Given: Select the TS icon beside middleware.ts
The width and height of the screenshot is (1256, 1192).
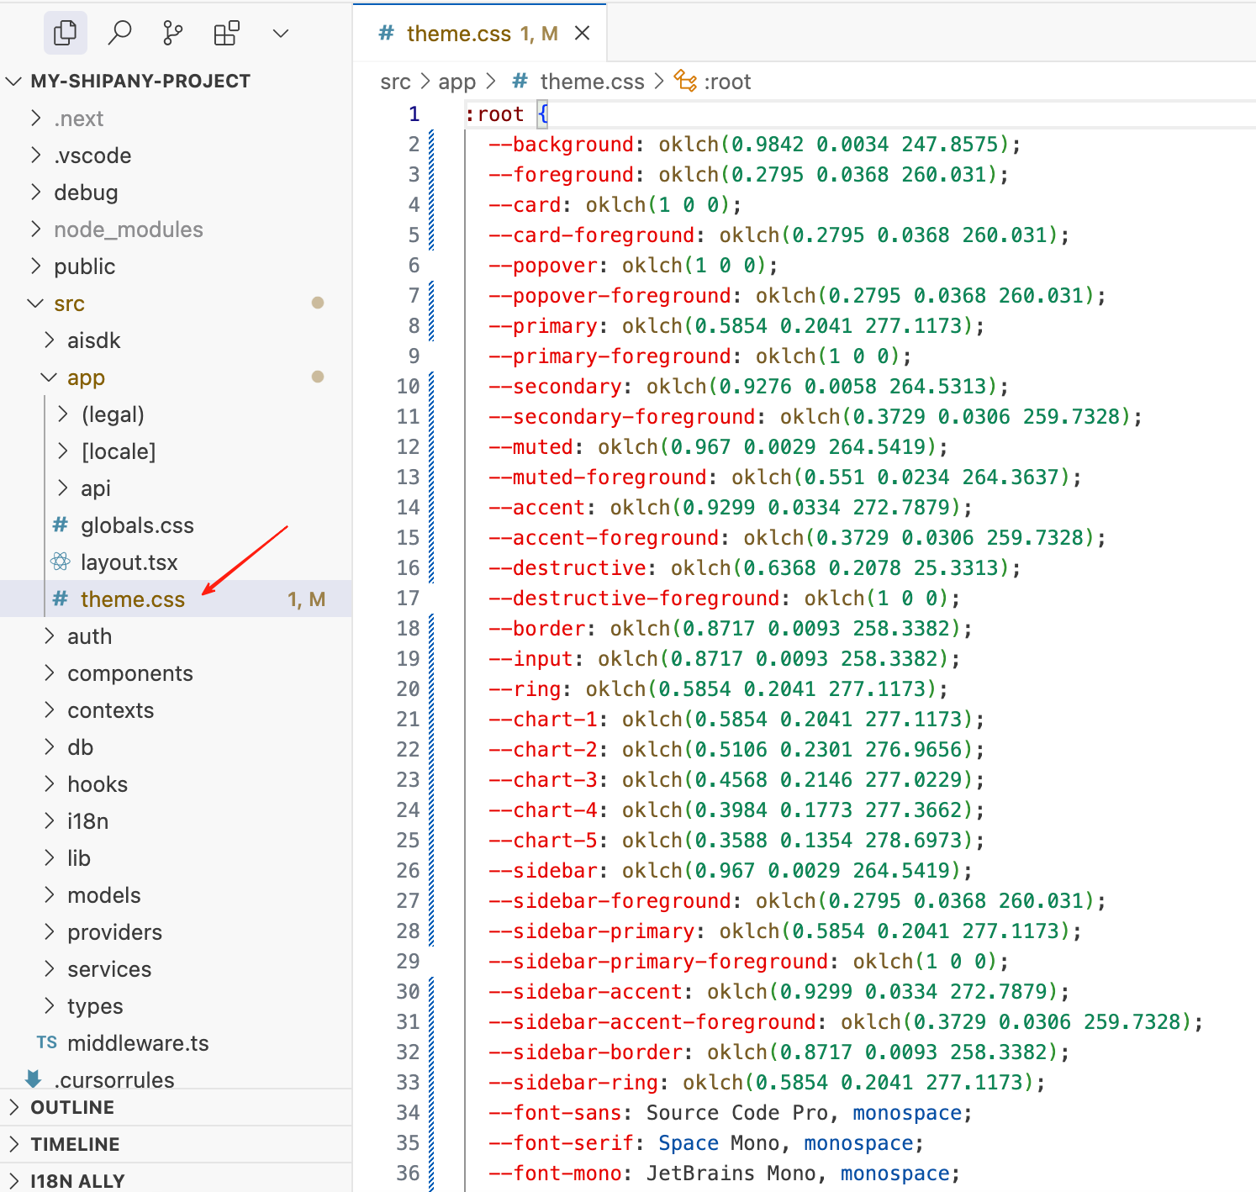Looking at the screenshot, I should click(46, 1042).
